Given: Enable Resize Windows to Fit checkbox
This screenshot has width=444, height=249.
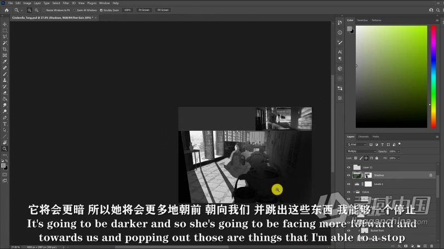Looking at the screenshot, I should 44,10.
